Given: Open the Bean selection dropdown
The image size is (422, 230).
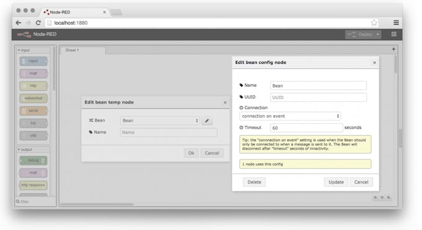Looking at the screenshot, I should pos(159,120).
